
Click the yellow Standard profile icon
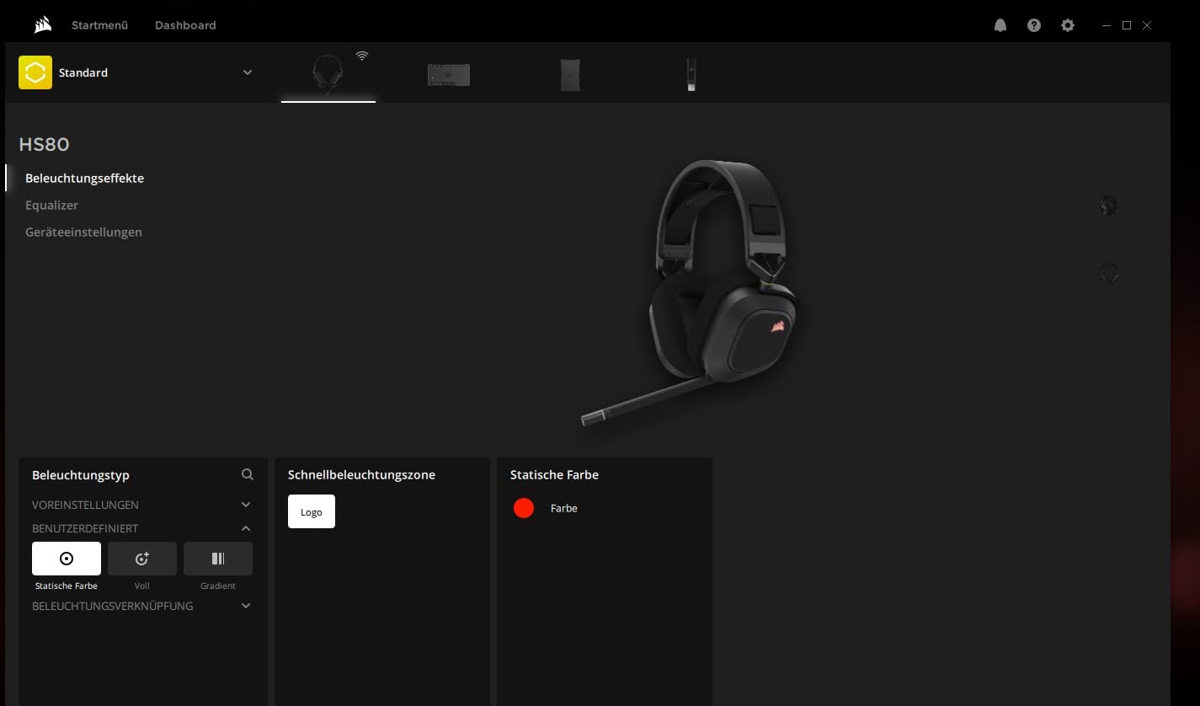pyautogui.click(x=35, y=72)
